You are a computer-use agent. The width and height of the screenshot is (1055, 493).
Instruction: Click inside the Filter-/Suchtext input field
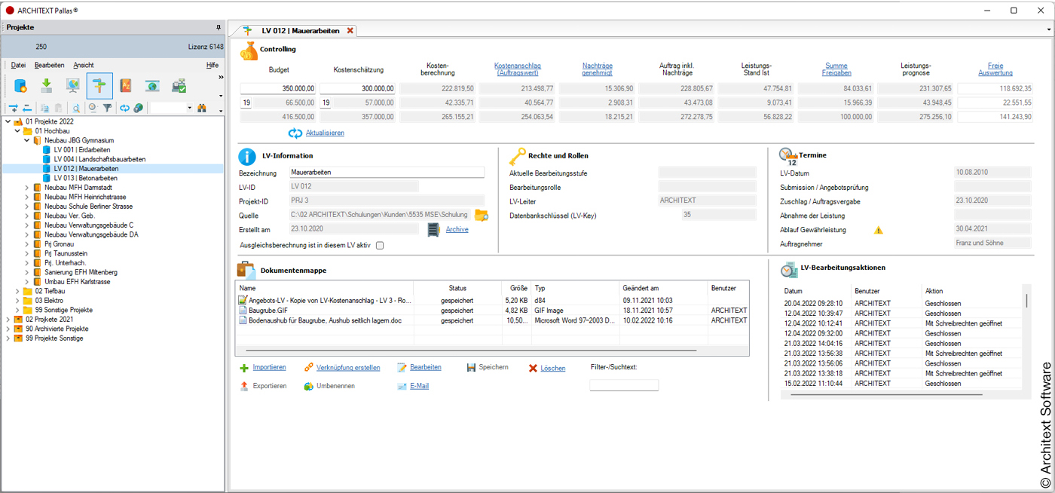pyautogui.click(x=622, y=384)
